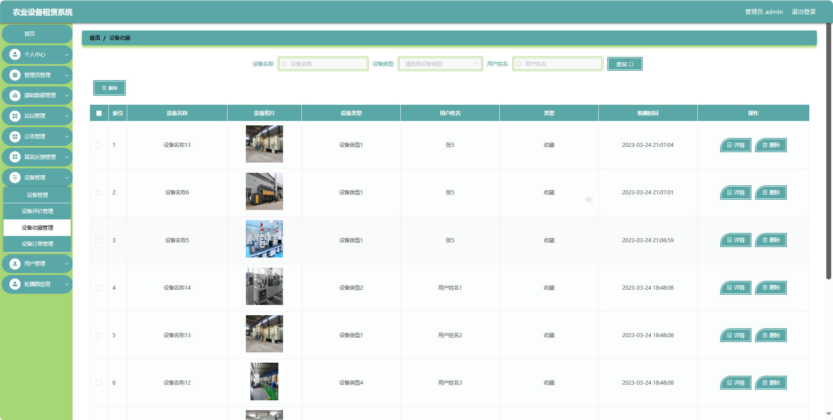Check the checkbox for row 4

point(99,288)
